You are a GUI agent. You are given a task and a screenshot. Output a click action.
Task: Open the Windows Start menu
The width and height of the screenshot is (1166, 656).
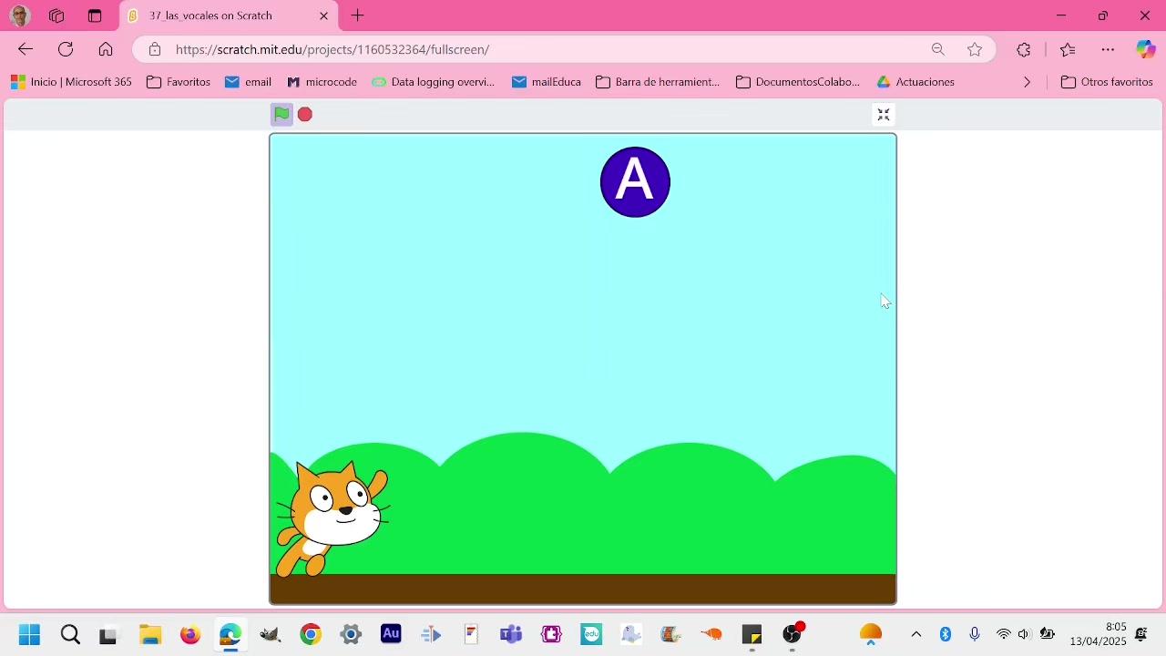[x=29, y=634]
